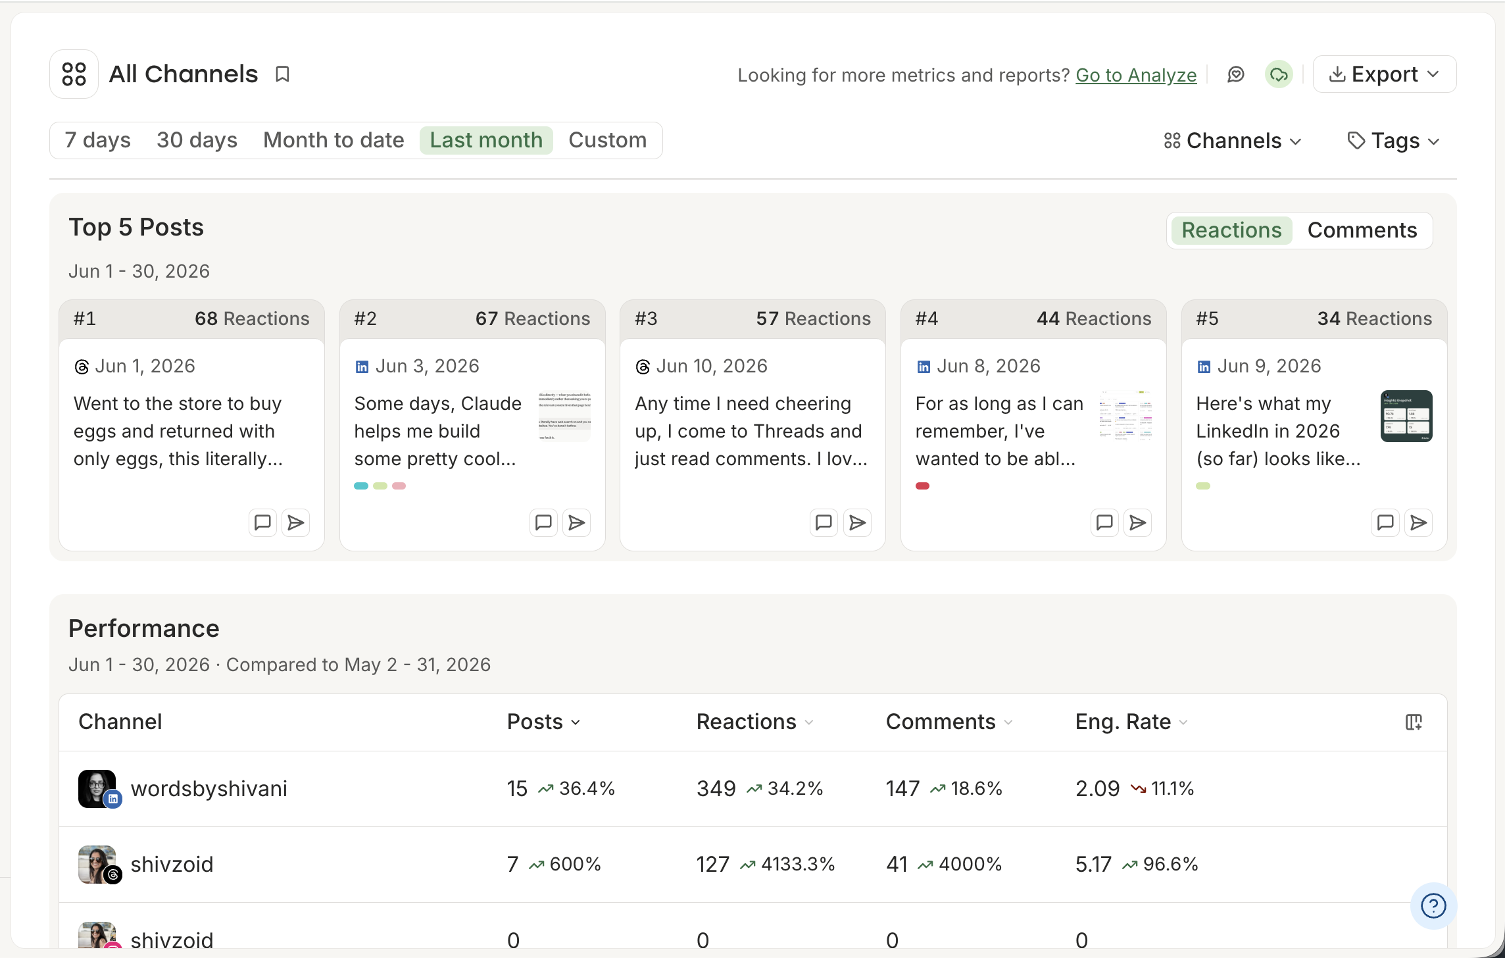Open the comment icon on post #3
Screen dimensions: 1505x958
tap(824, 522)
